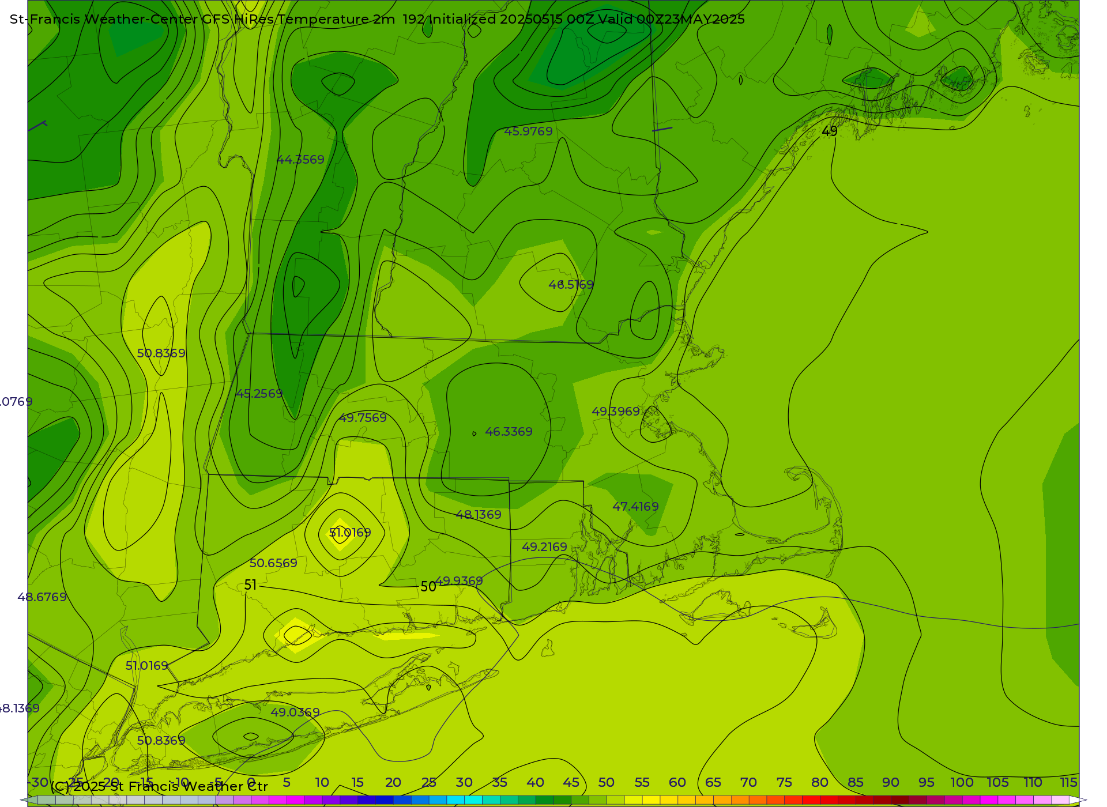The height and width of the screenshot is (807, 1107).
Task: Select the 115 color scale label
Action: [1069, 782]
